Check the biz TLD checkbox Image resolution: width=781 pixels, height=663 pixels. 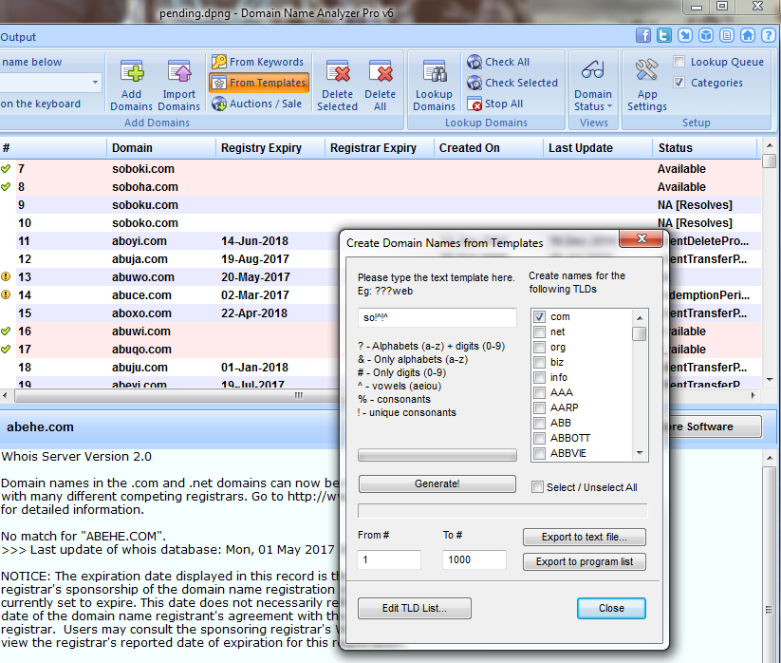click(x=539, y=363)
